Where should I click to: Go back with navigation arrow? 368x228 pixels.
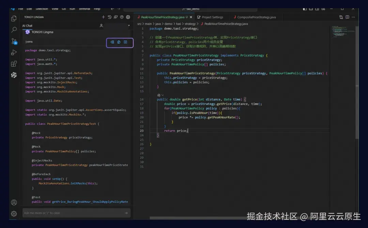coord(112,9)
